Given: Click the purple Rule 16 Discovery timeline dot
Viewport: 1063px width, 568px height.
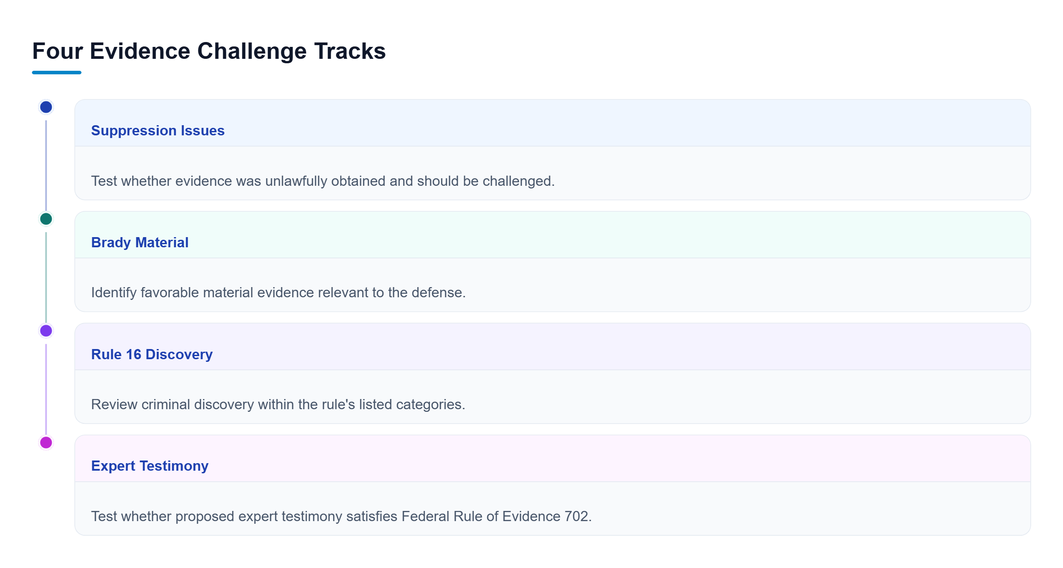Looking at the screenshot, I should (x=46, y=330).
